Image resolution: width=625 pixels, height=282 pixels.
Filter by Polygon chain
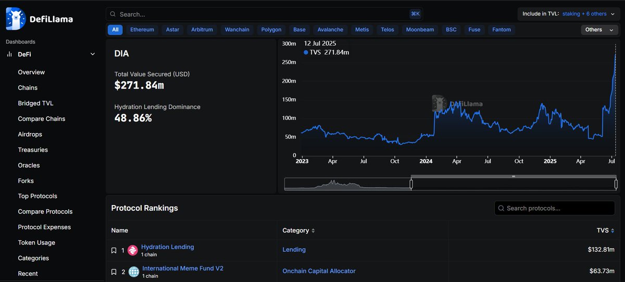tap(271, 30)
